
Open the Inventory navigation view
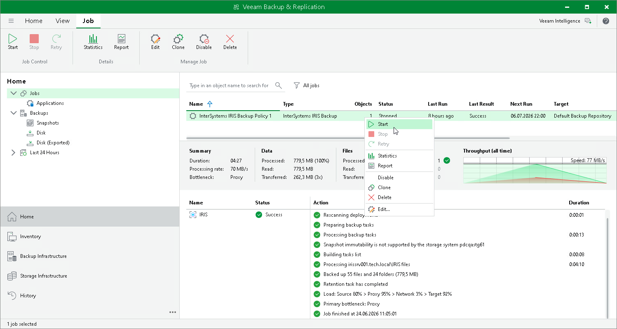click(90, 236)
